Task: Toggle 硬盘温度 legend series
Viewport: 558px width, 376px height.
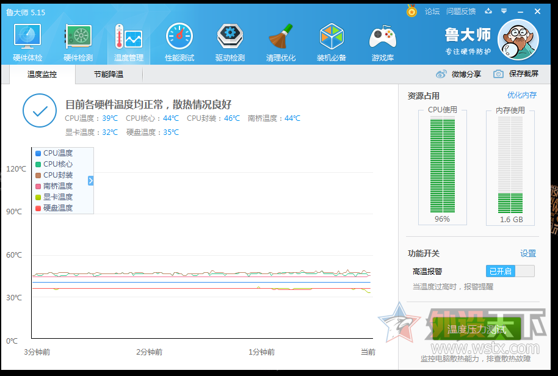Action: pos(54,208)
